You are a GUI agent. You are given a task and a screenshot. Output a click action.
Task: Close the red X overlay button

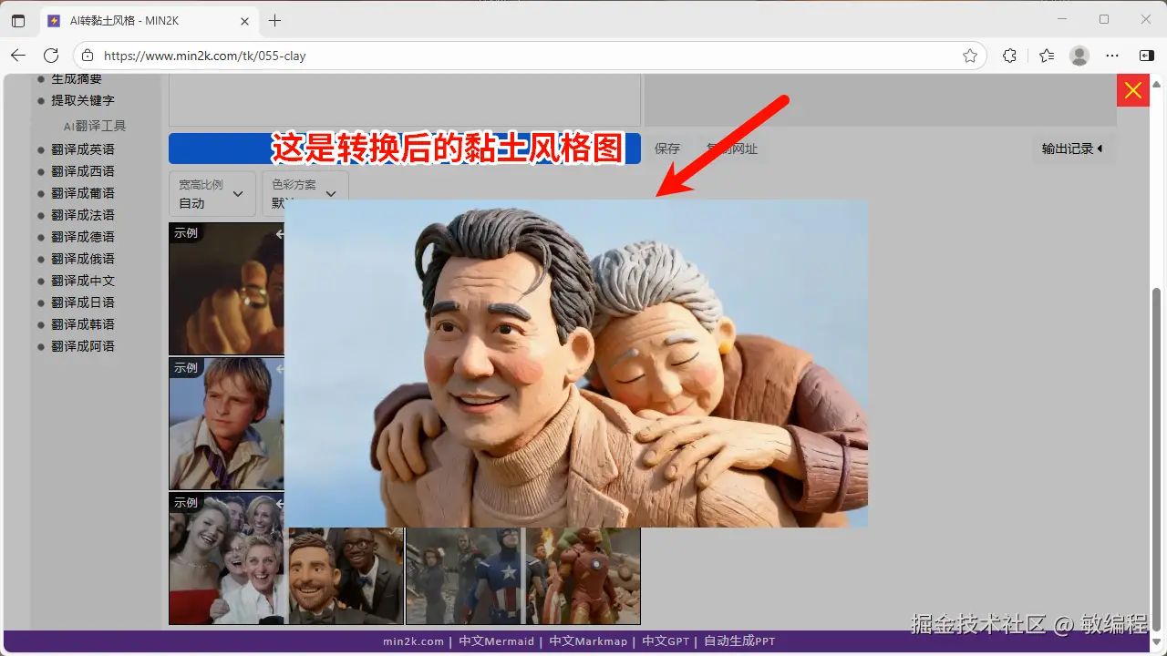tap(1132, 90)
